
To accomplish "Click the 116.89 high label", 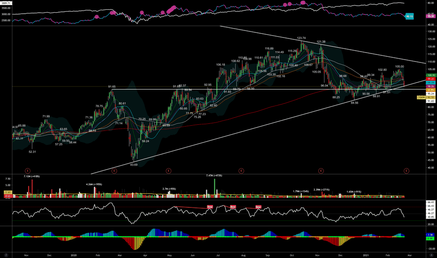I will click(269, 48).
